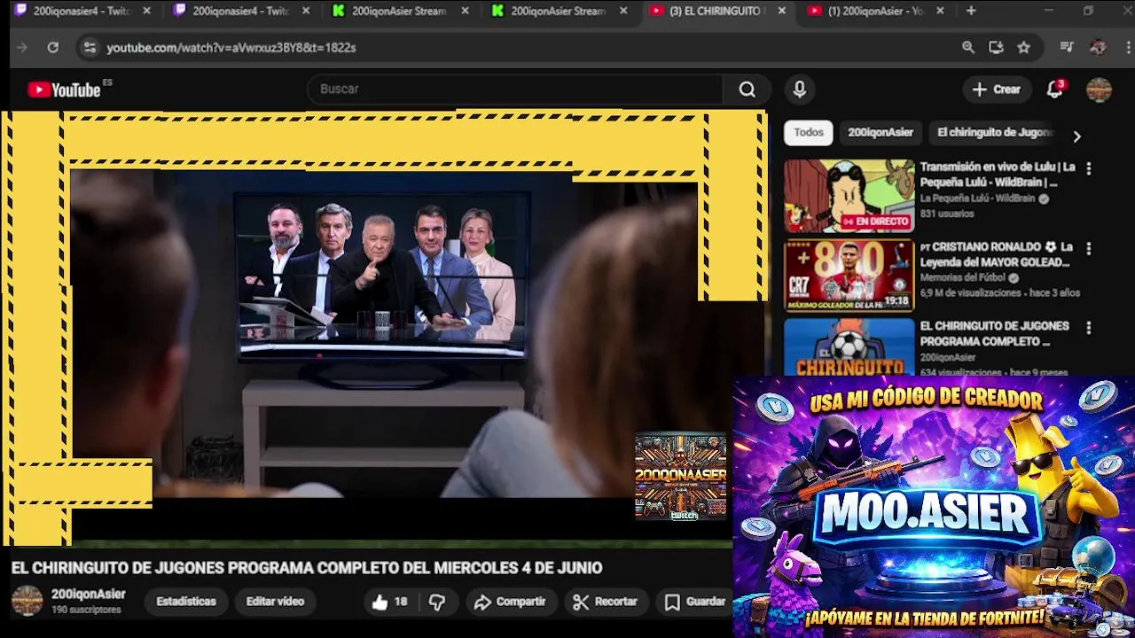This screenshot has height=638, width=1135.
Task: Open options for Cristiano Ronaldo video
Action: click(x=1089, y=249)
